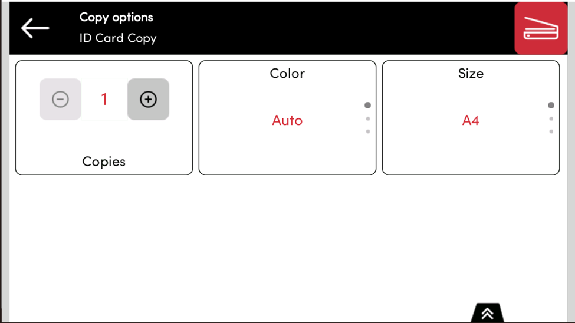Image resolution: width=575 pixels, height=323 pixels.
Task: Click the Copies label
Action: pos(104,161)
